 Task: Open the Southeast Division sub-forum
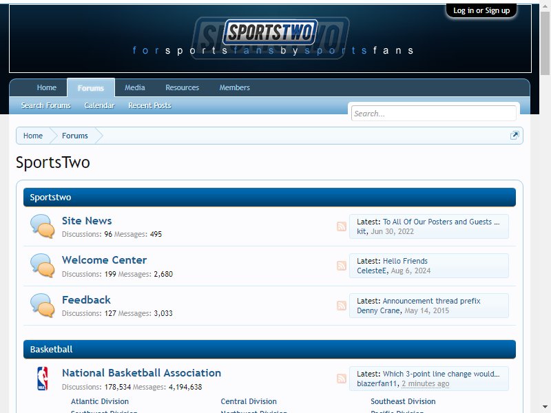403,401
